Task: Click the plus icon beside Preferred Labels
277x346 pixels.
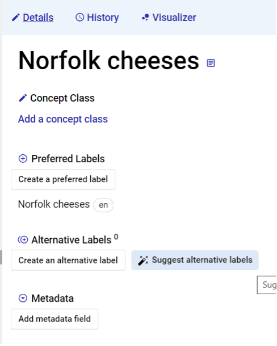Action: click(23, 159)
